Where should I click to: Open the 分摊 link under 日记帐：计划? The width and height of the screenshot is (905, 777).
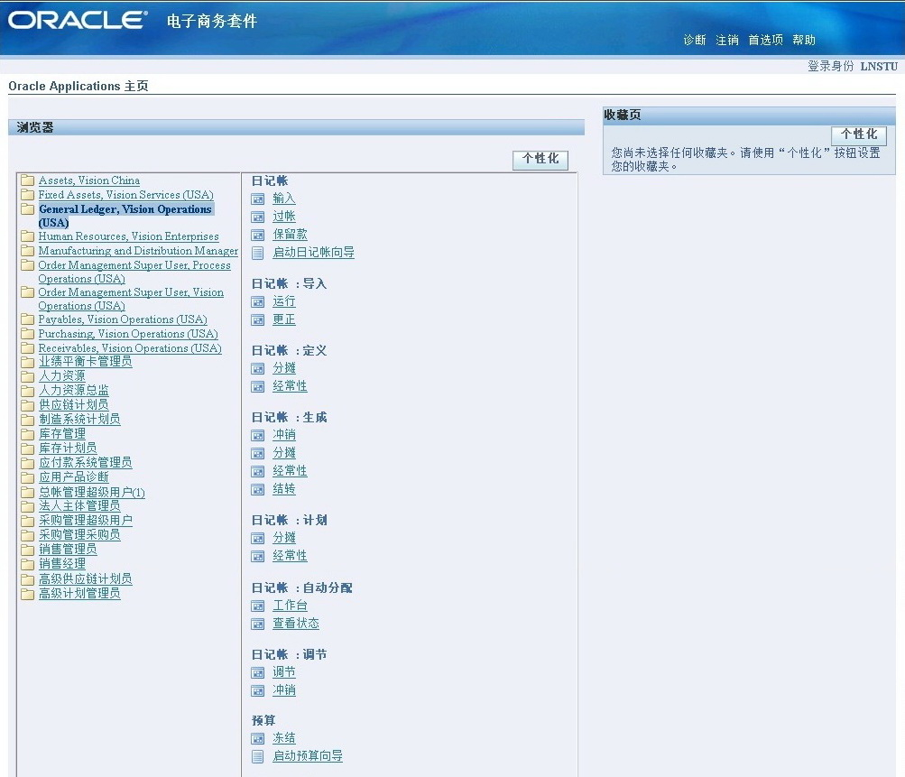[284, 538]
